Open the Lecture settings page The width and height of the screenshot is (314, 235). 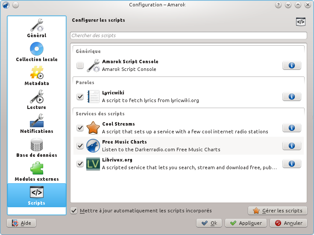coord(37,100)
